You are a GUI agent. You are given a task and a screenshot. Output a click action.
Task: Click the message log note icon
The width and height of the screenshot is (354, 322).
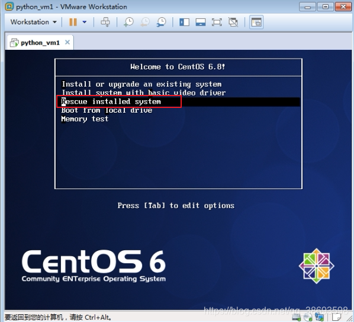336,317
